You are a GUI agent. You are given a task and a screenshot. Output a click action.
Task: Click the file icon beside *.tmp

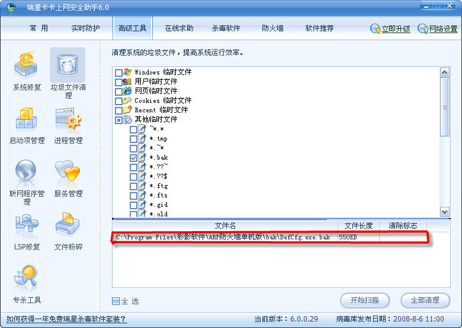click(142, 138)
